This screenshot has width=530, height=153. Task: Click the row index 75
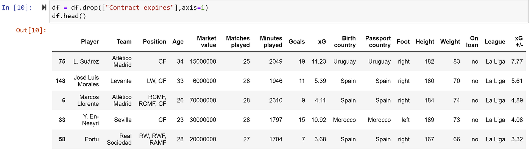(x=62, y=61)
